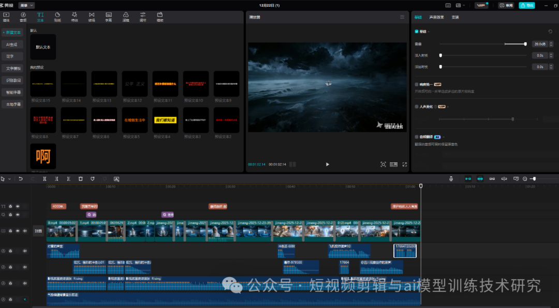The width and height of the screenshot is (559, 308).
Task: Open the 调节 adjustment panel
Action: 143,17
